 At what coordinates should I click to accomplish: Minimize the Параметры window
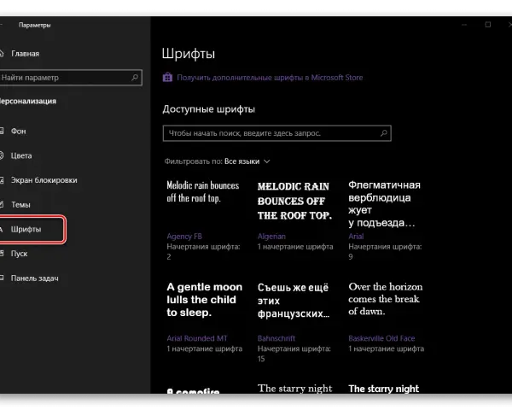pos(464,25)
